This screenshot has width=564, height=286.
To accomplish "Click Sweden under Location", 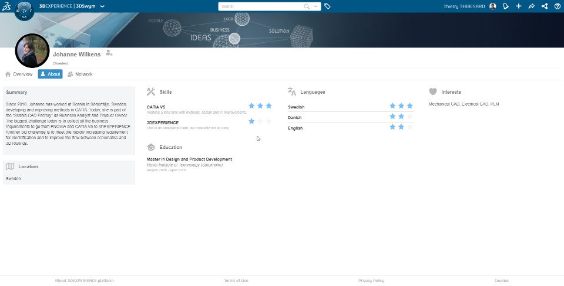I will click(14, 178).
